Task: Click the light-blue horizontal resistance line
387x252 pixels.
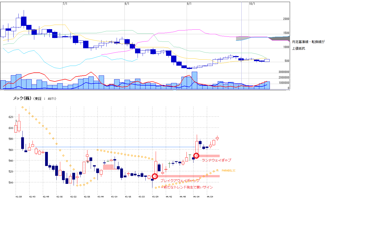Action: click(113, 147)
